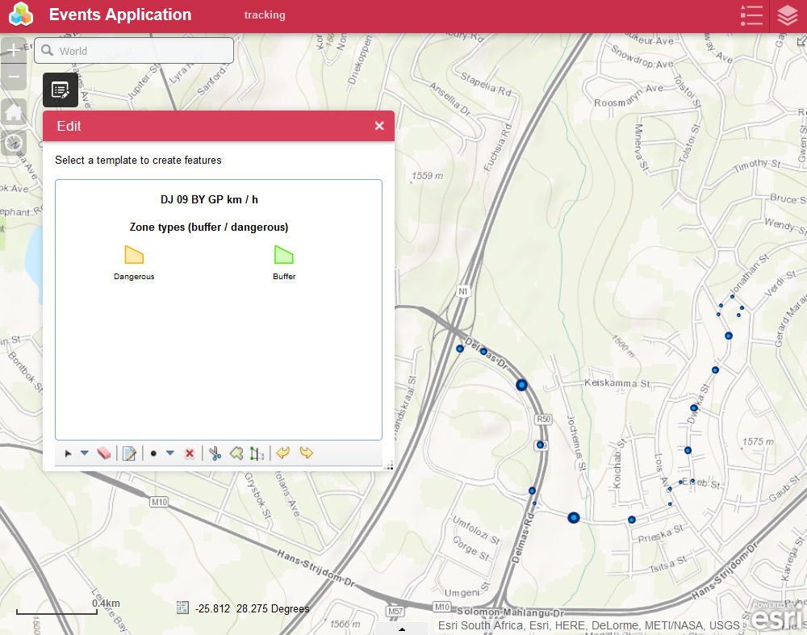Image resolution: width=807 pixels, height=635 pixels.
Task: Expand the point drawing tool dropdown
Action: pos(170,453)
